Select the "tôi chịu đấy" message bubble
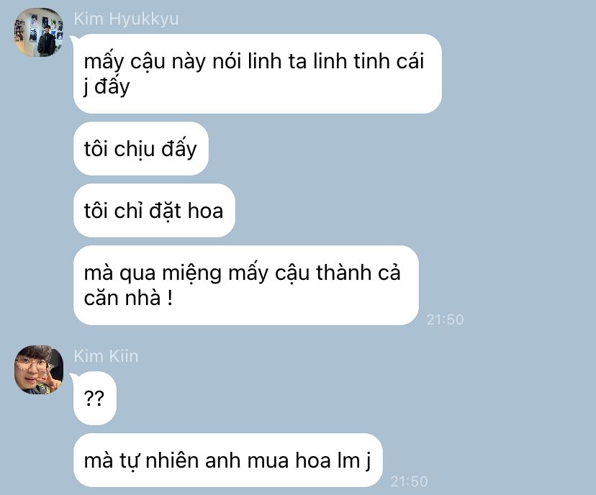The image size is (596, 495). click(x=141, y=148)
